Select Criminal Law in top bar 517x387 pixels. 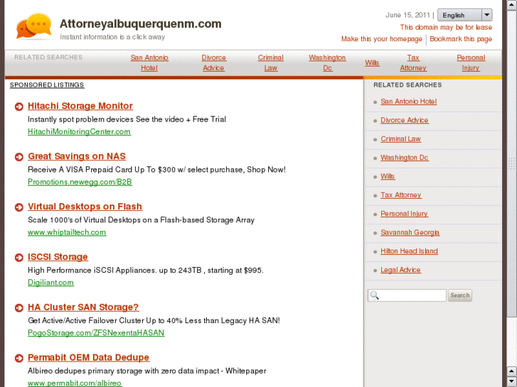pos(270,62)
